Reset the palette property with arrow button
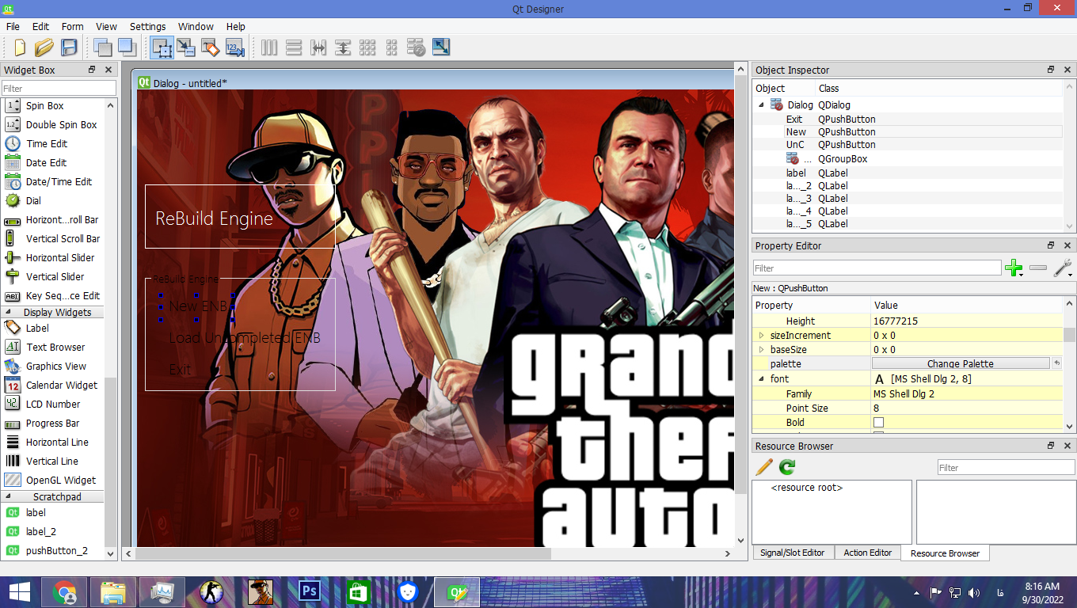Viewport: 1077px width, 608px height. 1056,363
